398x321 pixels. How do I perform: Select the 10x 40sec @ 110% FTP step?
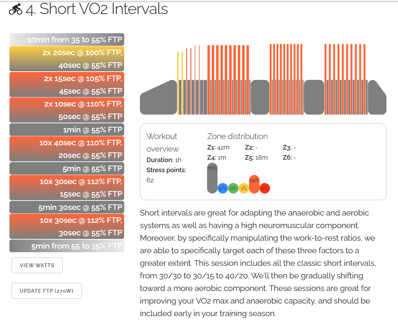click(67, 149)
